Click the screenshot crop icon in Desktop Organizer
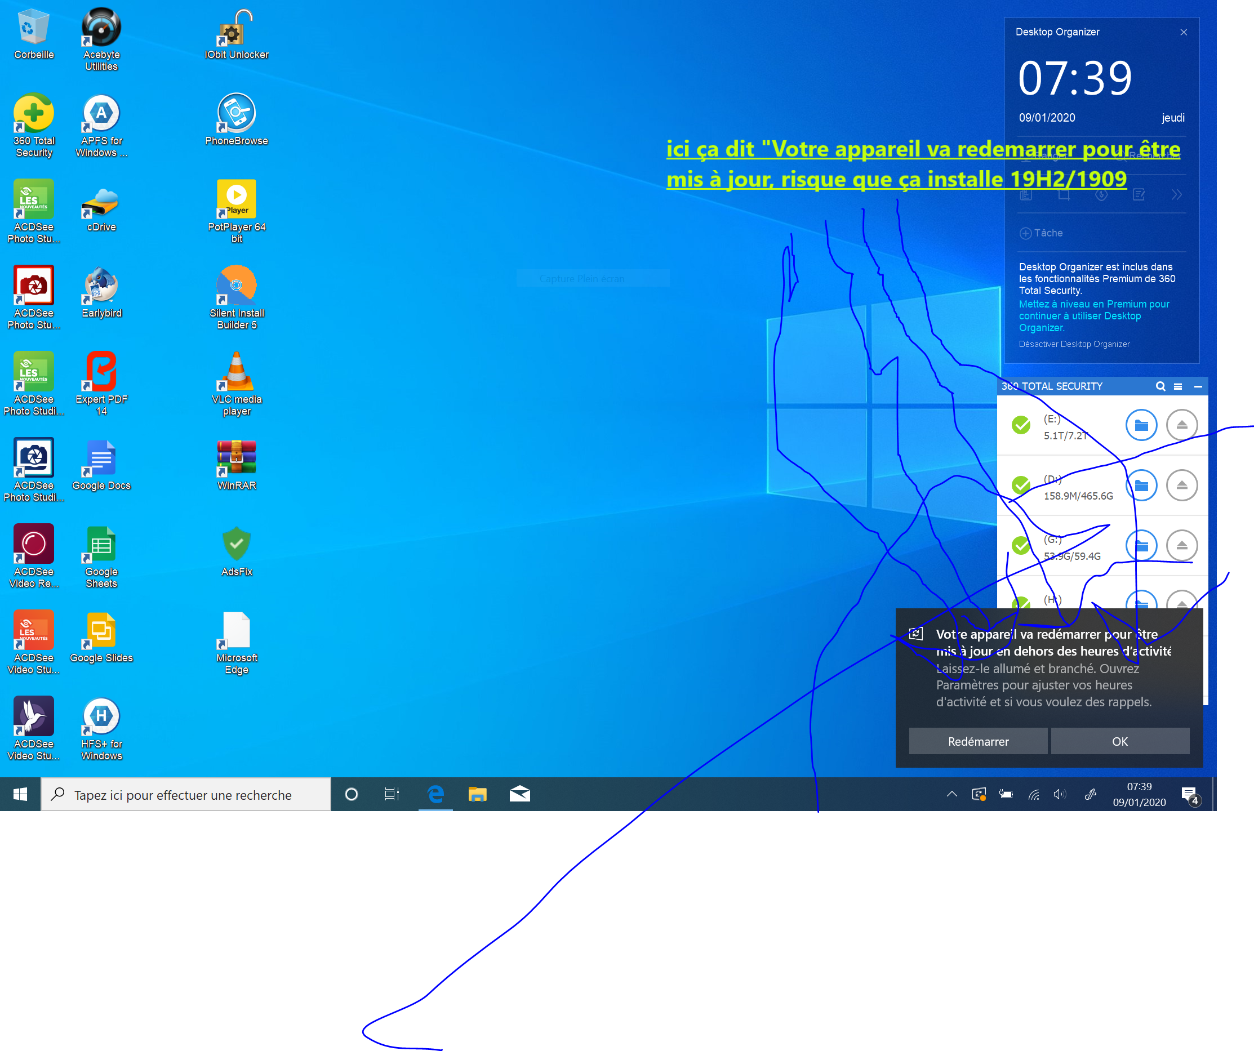 click(1064, 195)
